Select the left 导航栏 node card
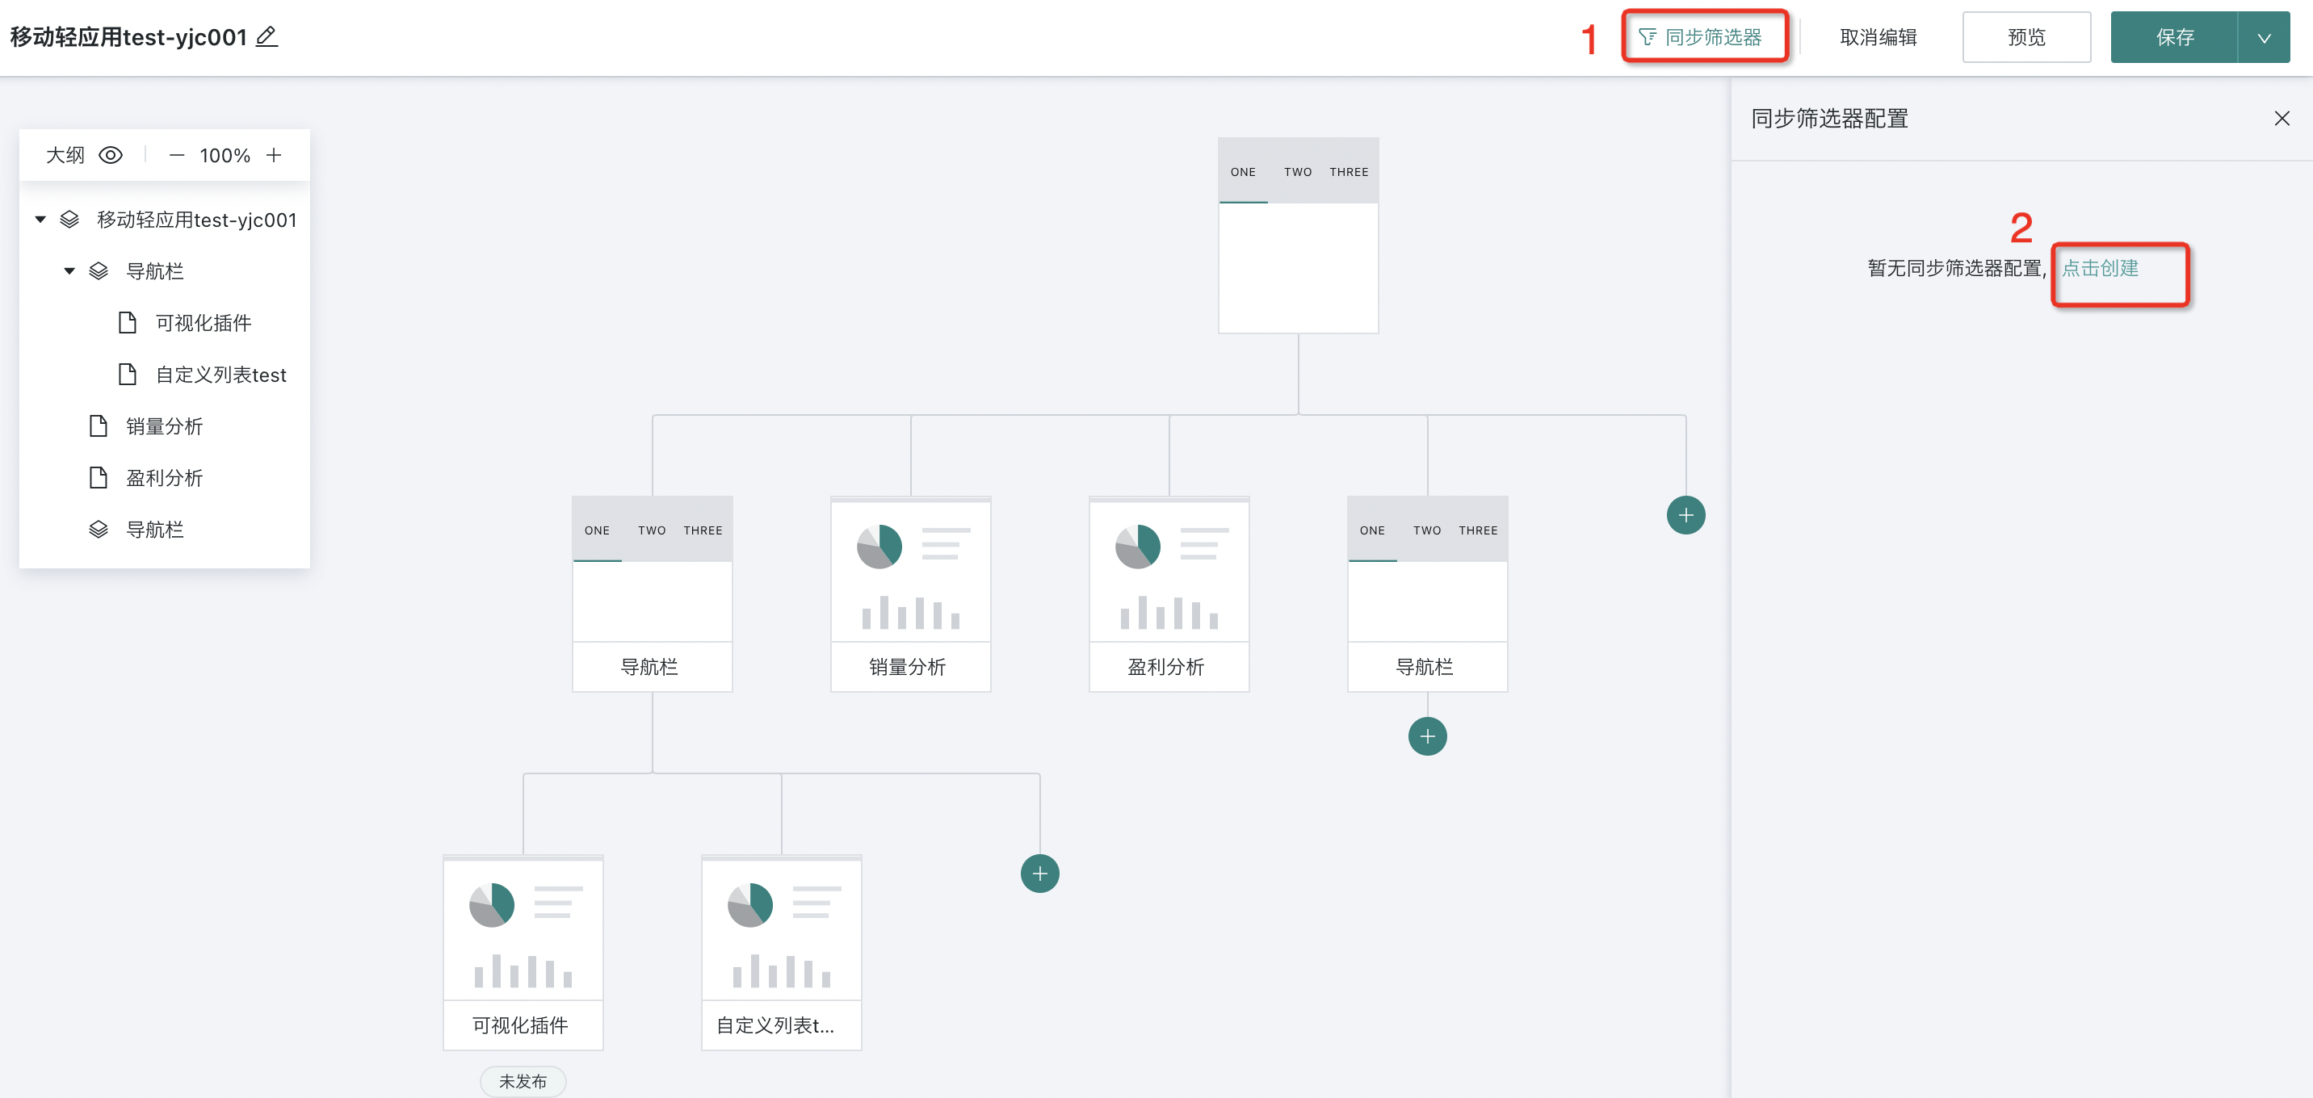Screen dimensions: 2313x1098 652,593
